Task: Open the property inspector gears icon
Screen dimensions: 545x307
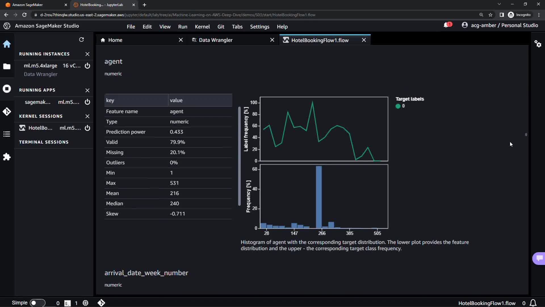Action: [538, 44]
